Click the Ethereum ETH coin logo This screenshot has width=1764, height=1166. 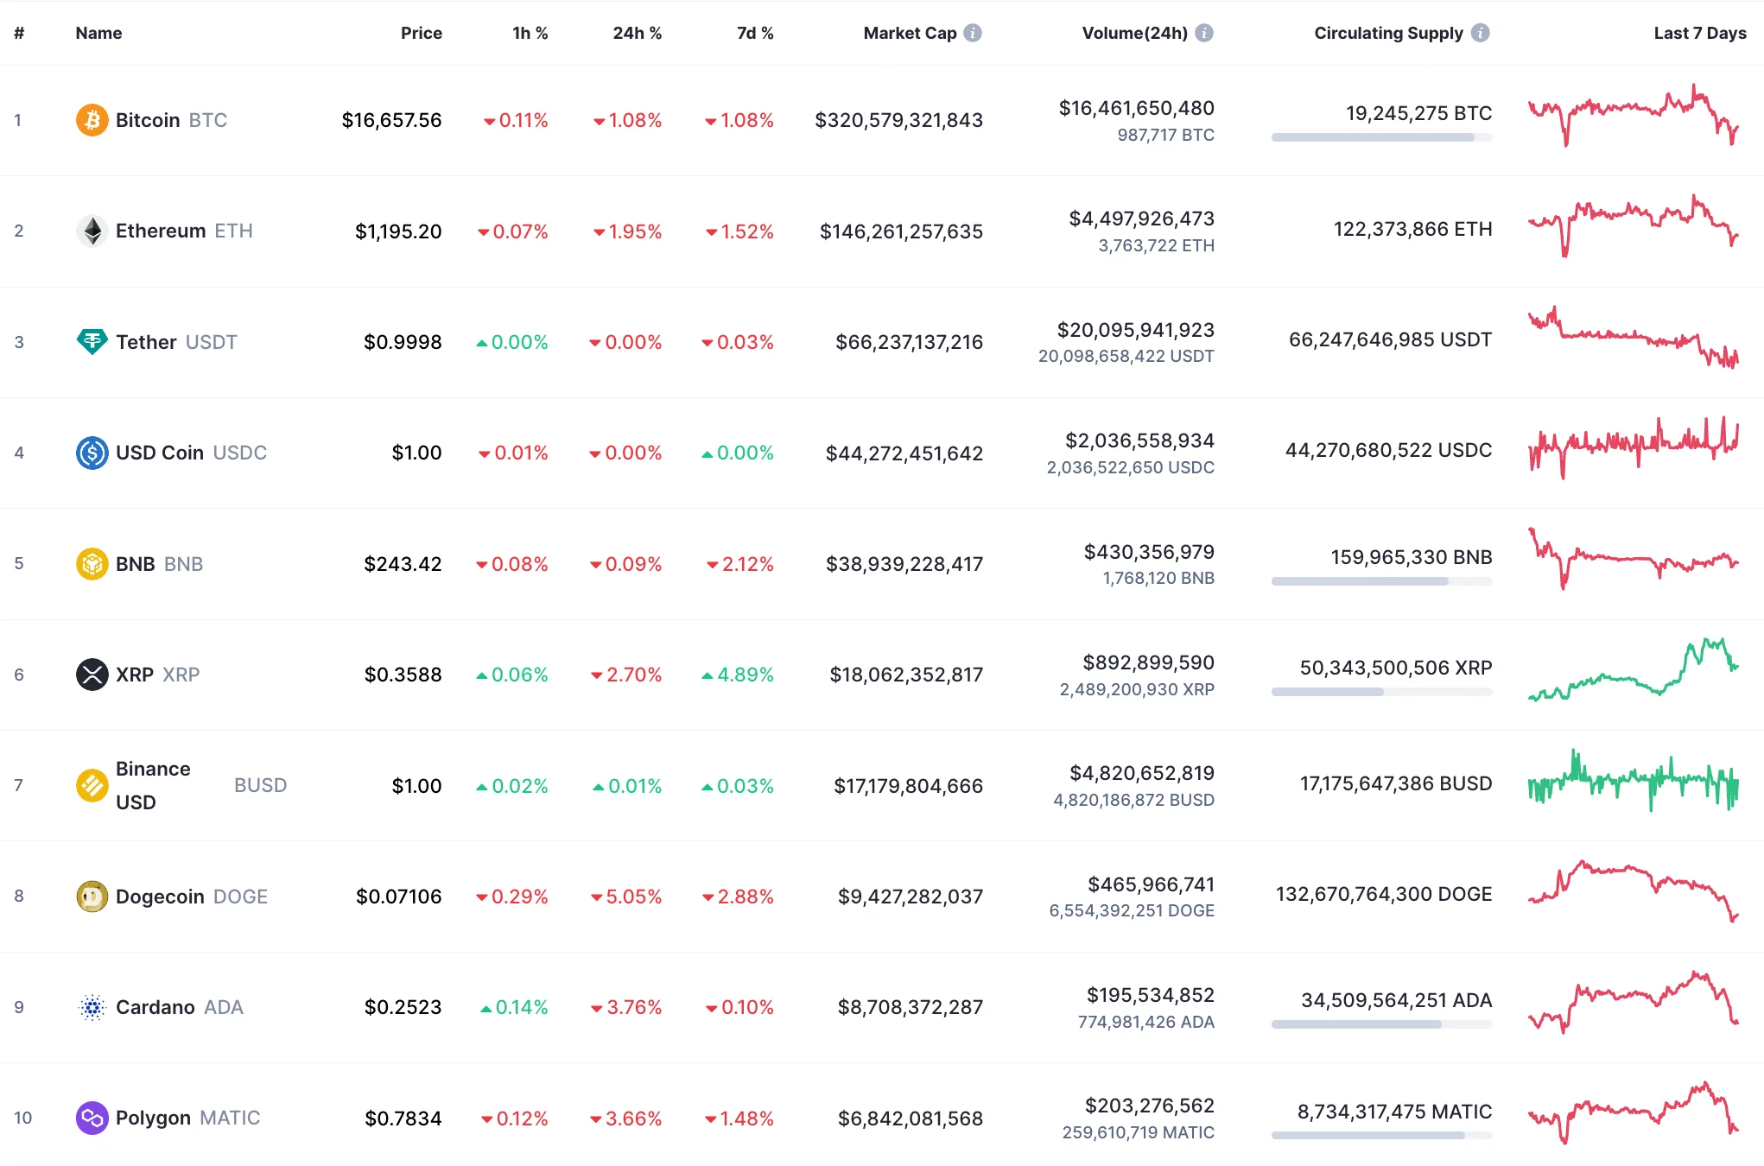(91, 231)
